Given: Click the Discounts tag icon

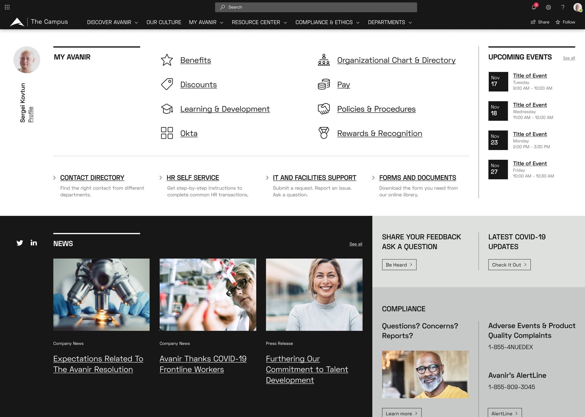Looking at the screenshot, I should [167, 84].
